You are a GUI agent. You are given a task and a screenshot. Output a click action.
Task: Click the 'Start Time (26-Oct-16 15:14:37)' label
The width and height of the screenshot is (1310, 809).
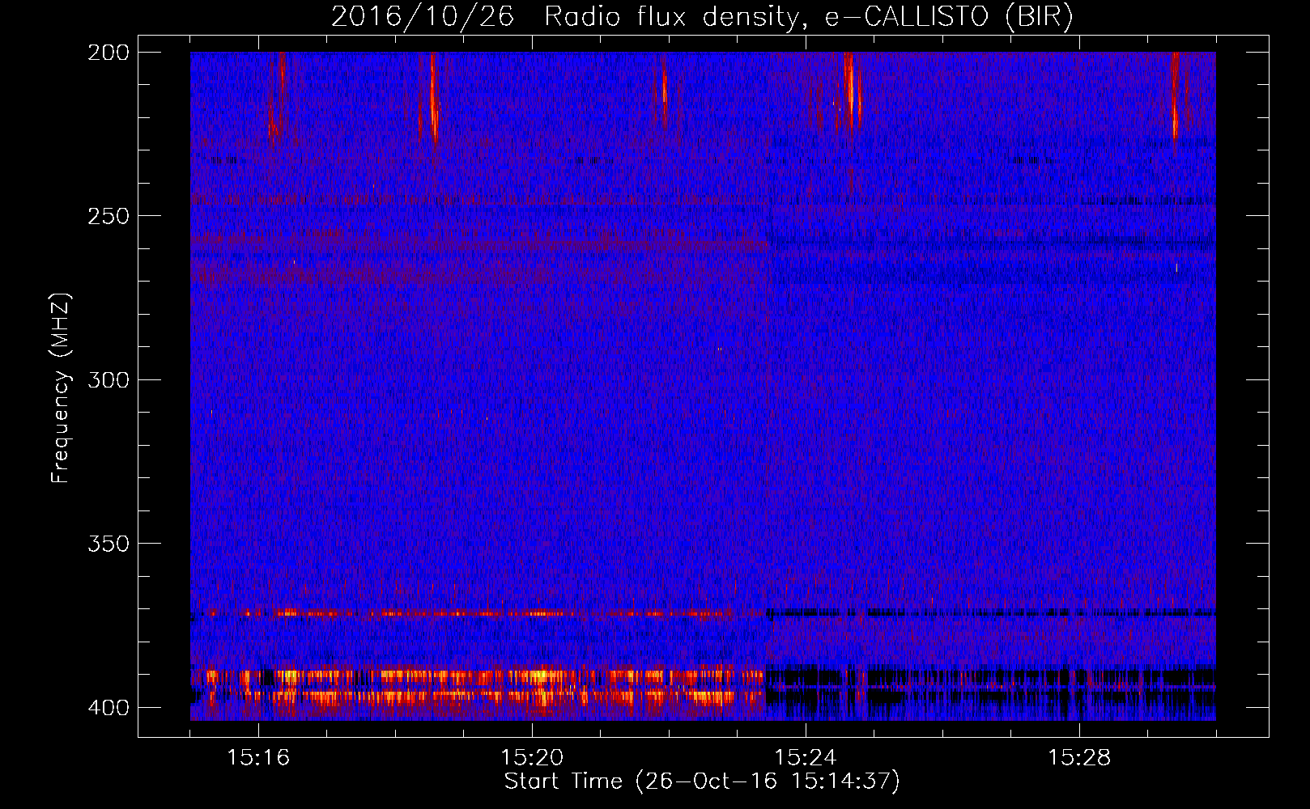tap(702, 781)
